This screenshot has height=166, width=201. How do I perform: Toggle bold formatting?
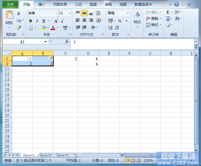coord(30,21)
